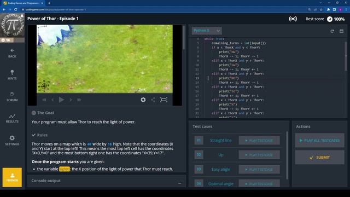
Task: Click PLAY ALL TESTCASES button
Action: [319, 141]
